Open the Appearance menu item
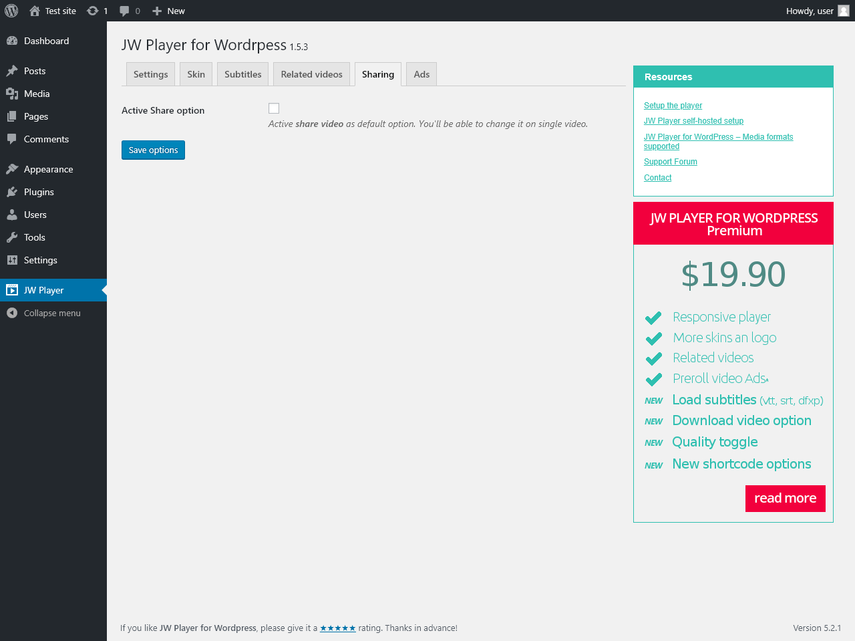This screenshot has width=855, height=641. click(53, 169)
